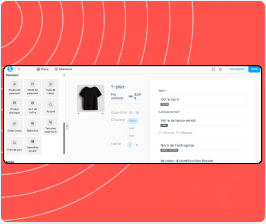
Task: Redo the last action
Action: (x=27, y=69)
